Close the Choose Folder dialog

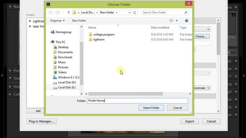click(189, 3)
